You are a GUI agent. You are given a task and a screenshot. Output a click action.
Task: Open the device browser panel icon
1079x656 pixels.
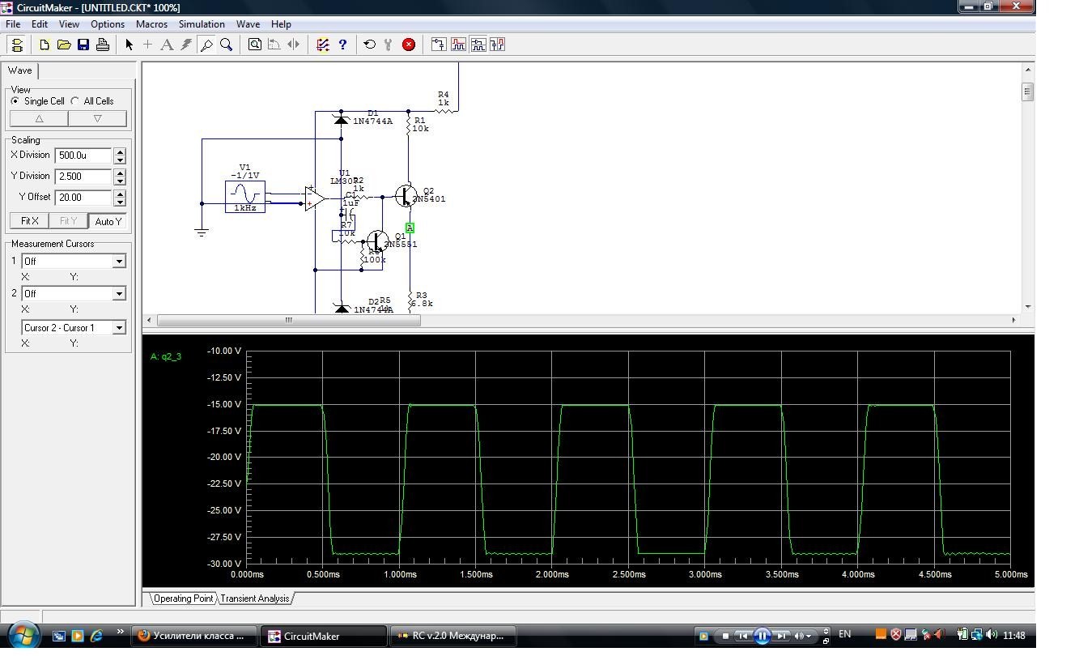coord(16,45)
